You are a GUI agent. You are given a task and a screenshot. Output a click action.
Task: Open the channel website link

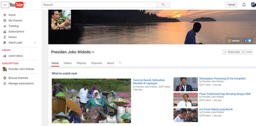(234, 41)
